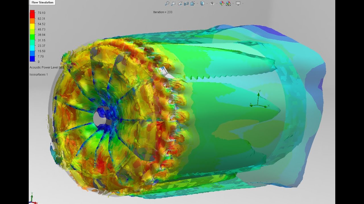Click the red band of the legend
This screenshot has height=204, width=364.
pyautogui.click(x=32, y=14)
